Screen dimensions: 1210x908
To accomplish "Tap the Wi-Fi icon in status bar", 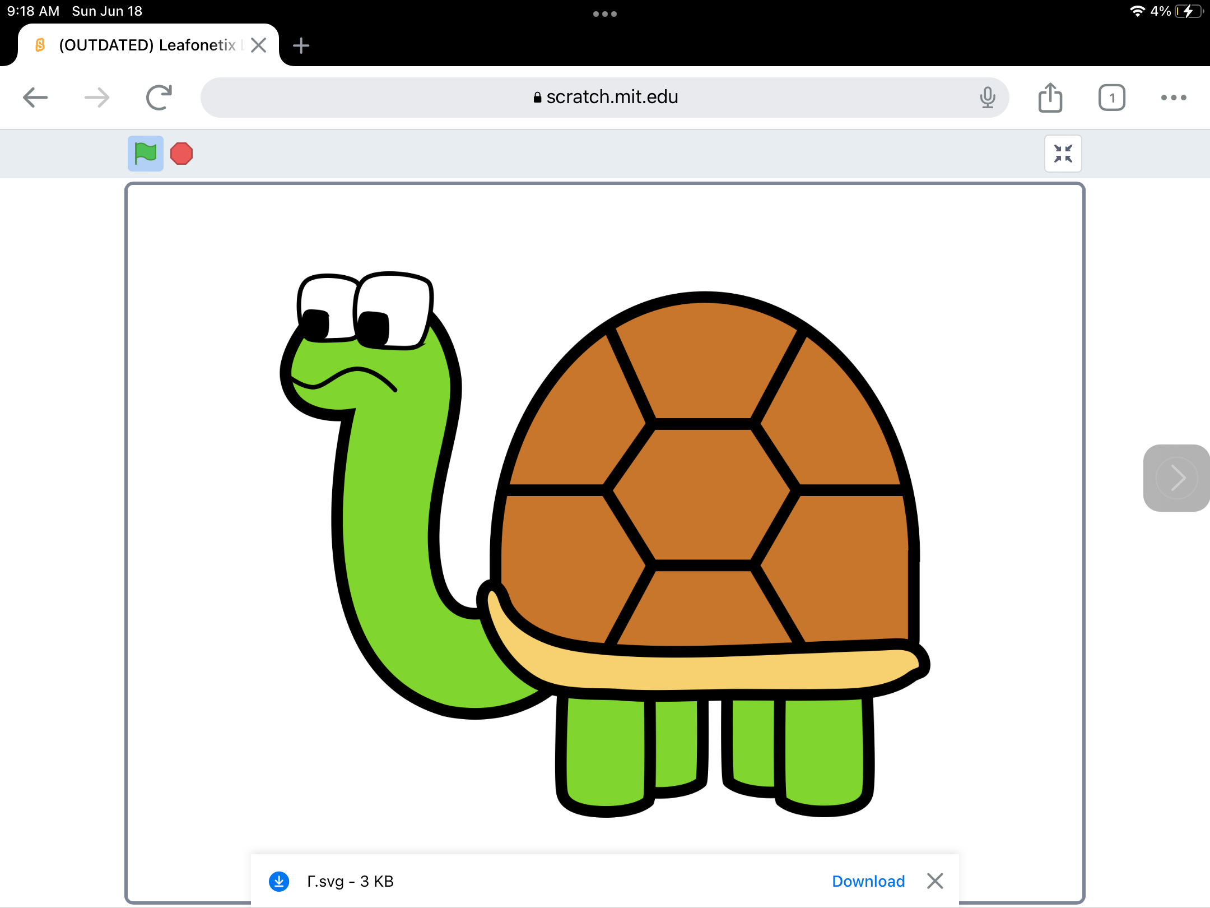I will (1137, 11).
